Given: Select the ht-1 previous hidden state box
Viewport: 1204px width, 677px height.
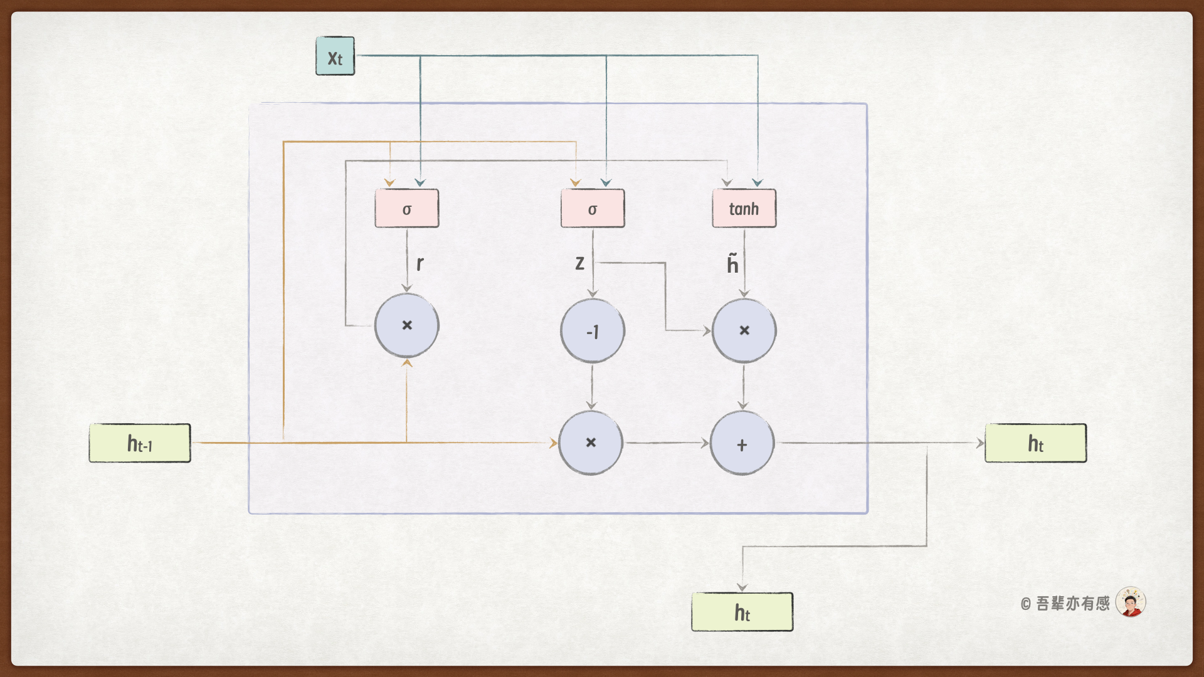Looking at the screenshot, I should point(140,443).
